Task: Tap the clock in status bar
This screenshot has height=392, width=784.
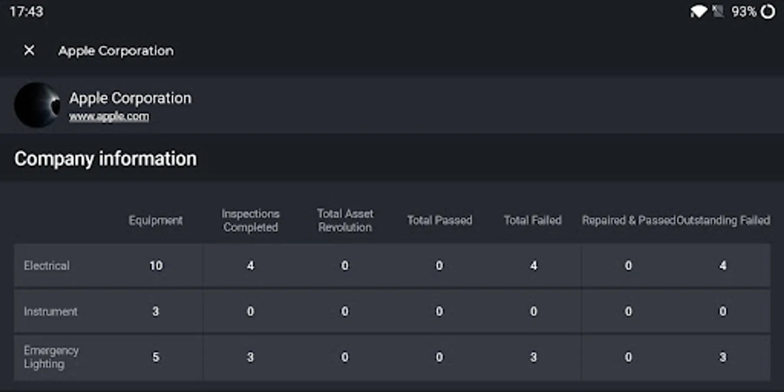Action: click(x=26, y=11)
